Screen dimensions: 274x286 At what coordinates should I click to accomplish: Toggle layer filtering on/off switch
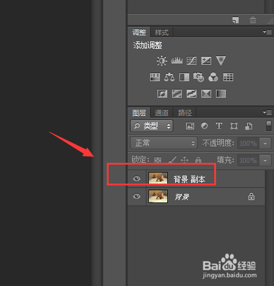pyautogui.click(x=269, y=126)
